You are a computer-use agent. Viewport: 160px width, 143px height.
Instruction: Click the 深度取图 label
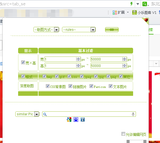click(27, 86)
